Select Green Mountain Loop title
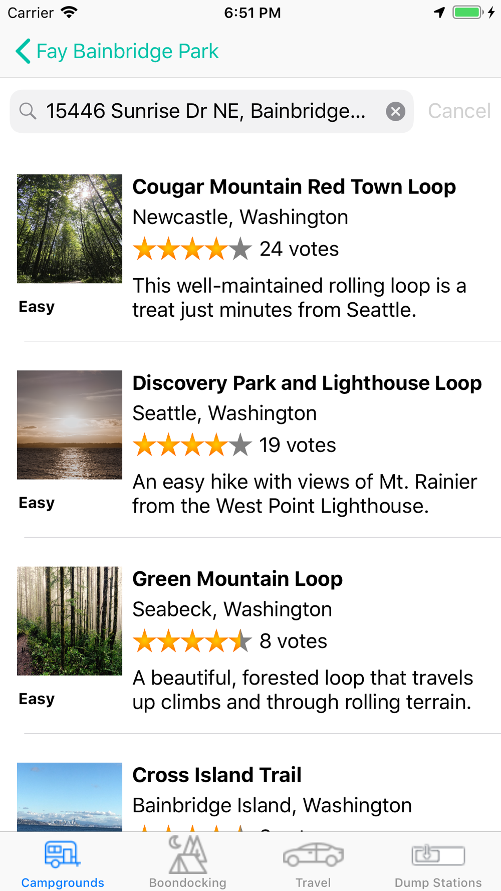501x891 pixels. (237, 579)
